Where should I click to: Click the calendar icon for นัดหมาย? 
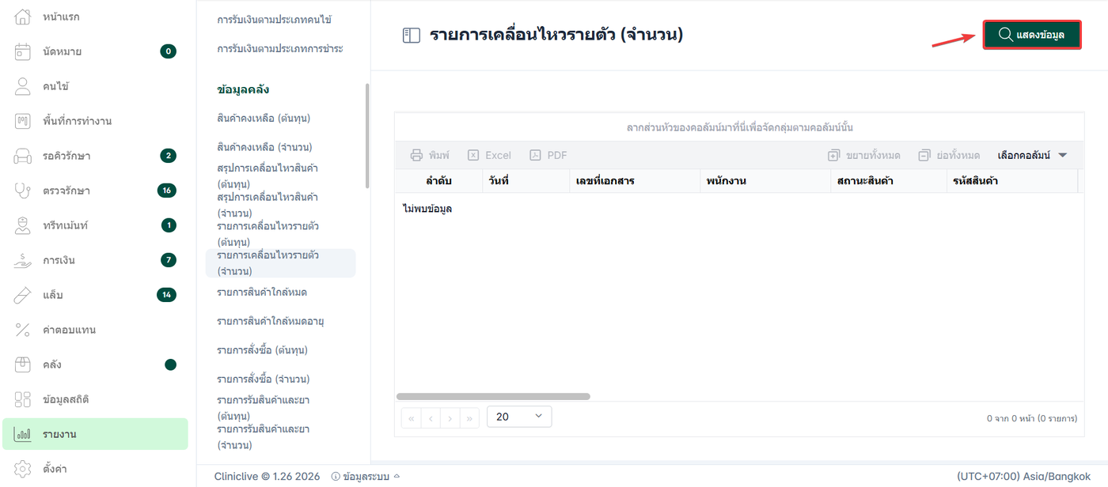[x=23, y=51]
